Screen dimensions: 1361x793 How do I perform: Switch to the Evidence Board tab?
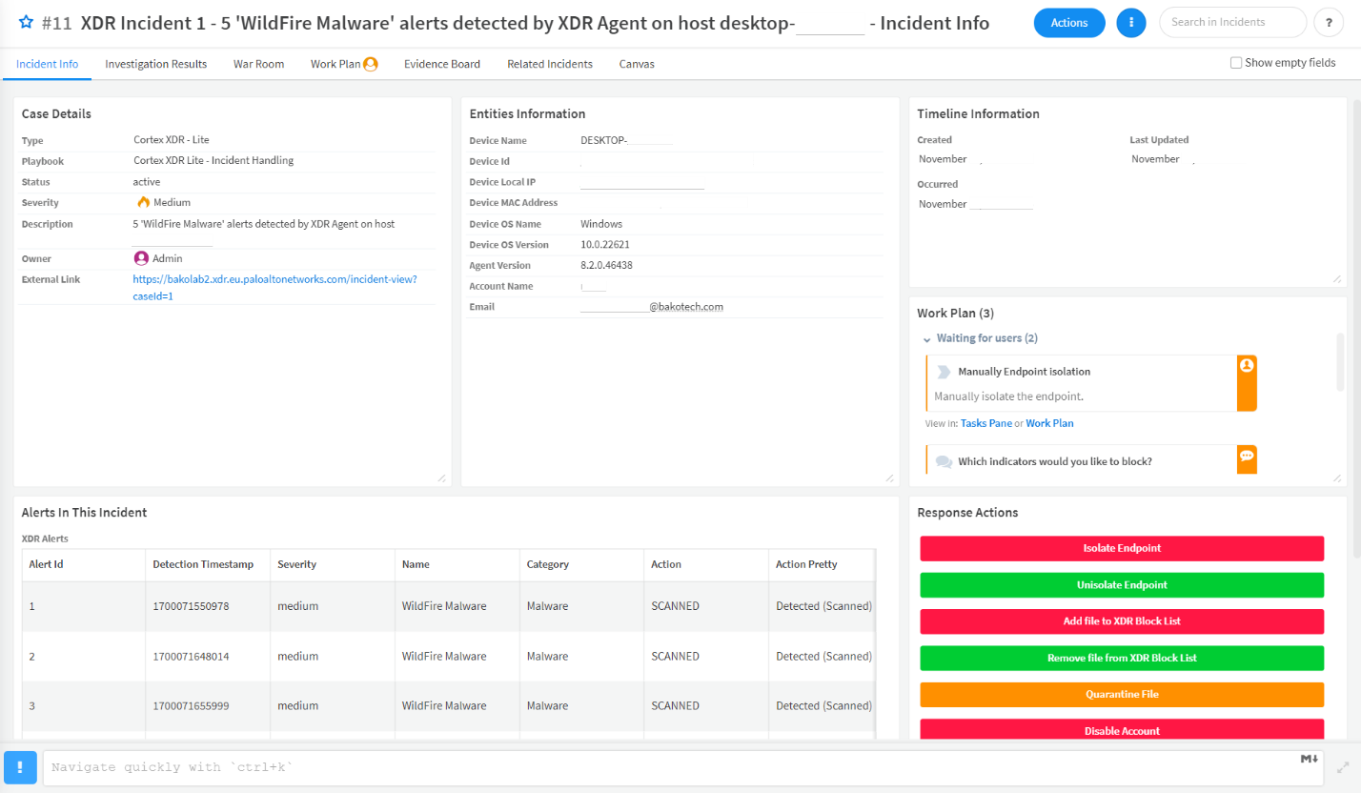(442, 64)
